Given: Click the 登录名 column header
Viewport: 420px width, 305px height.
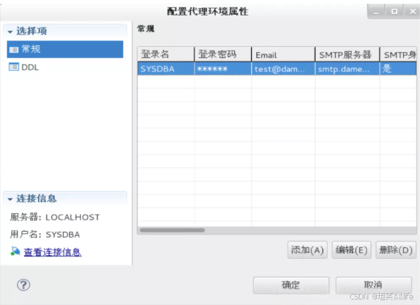Looking at the screenshot, I should pos(166,54).
